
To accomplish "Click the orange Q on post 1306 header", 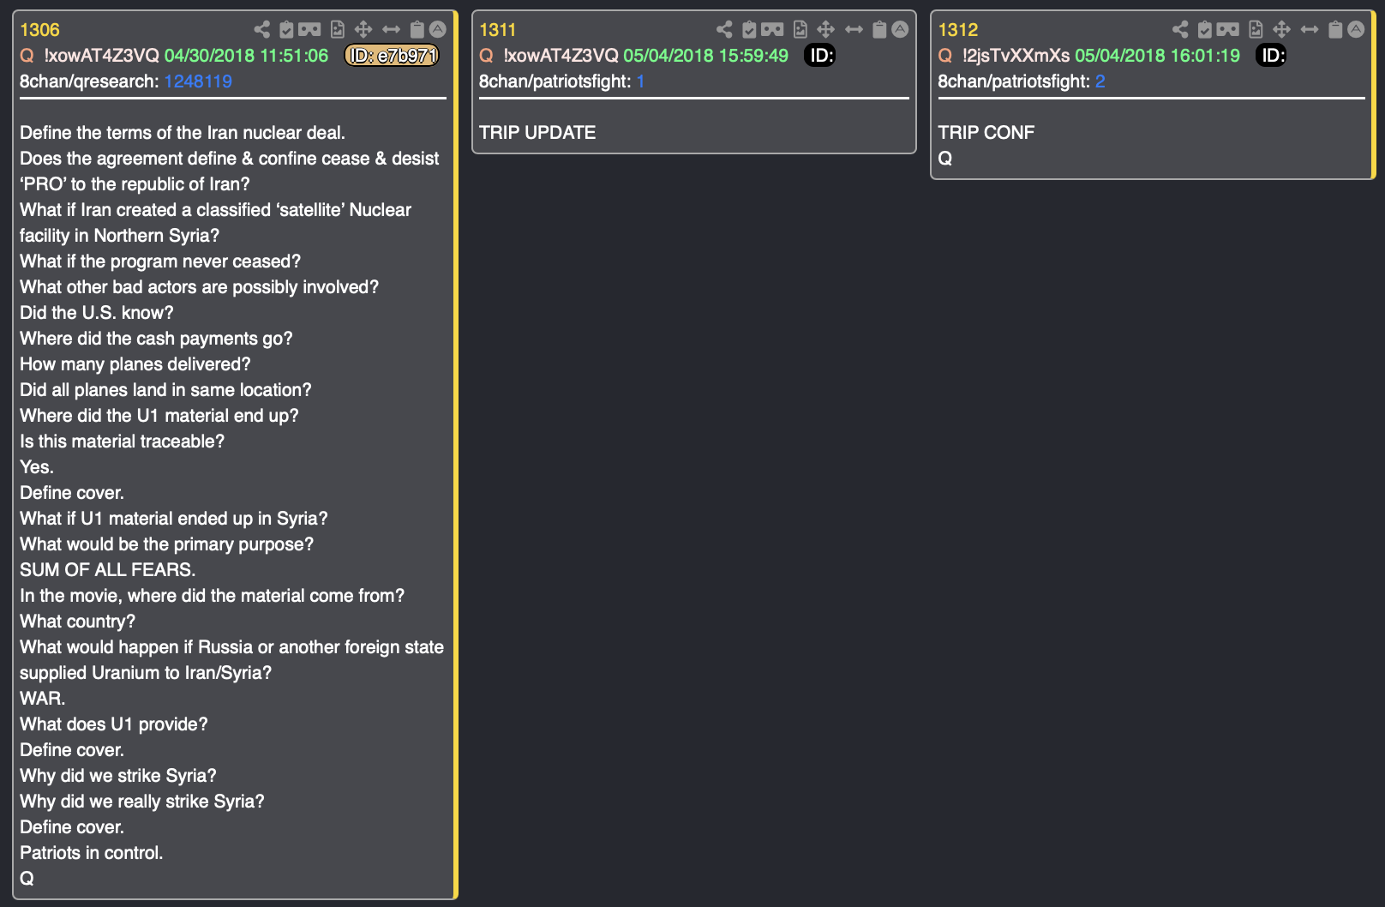I will [x=27, y=56].
